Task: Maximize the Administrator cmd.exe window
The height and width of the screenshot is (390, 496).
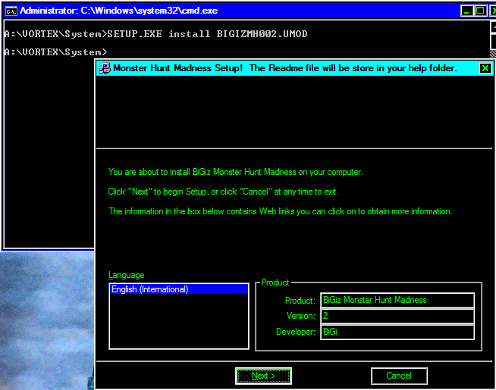Action: point(480,11)
